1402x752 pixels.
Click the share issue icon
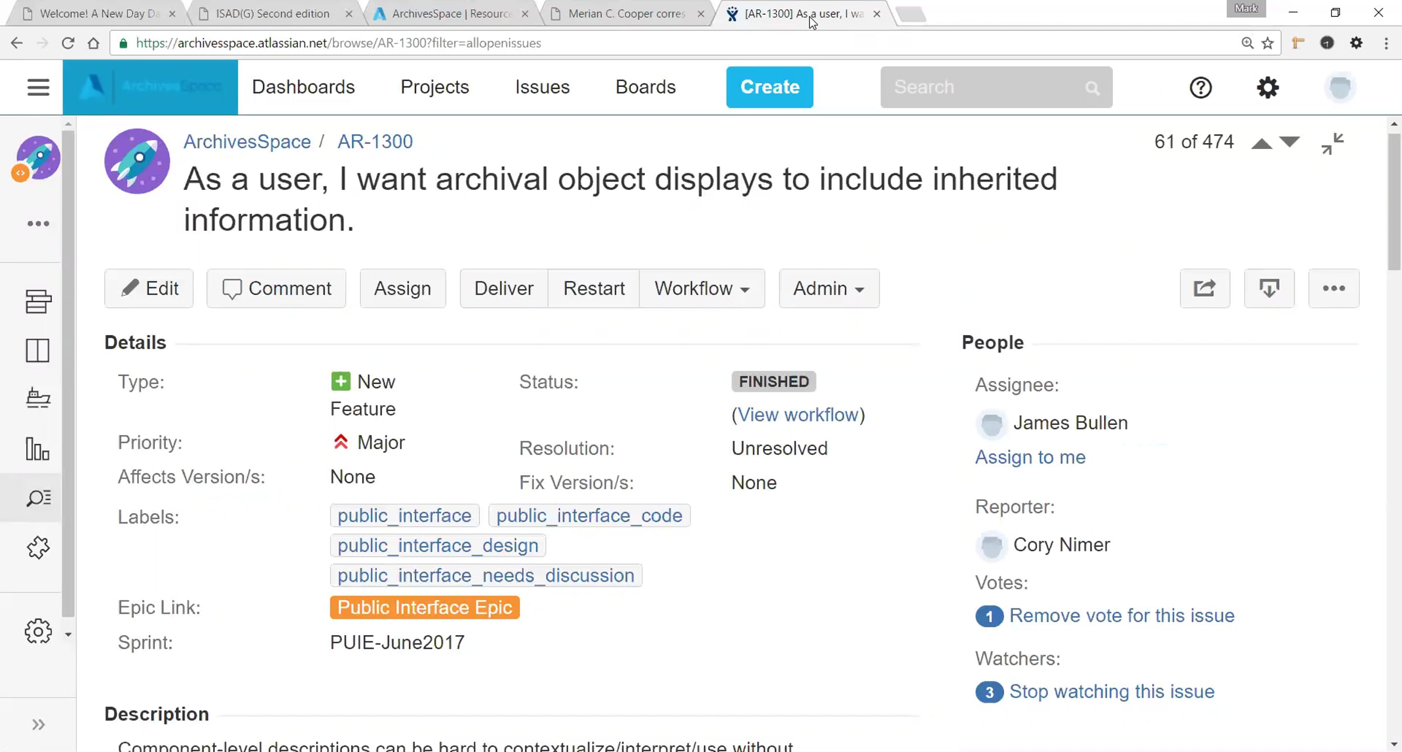(1205, 288)
